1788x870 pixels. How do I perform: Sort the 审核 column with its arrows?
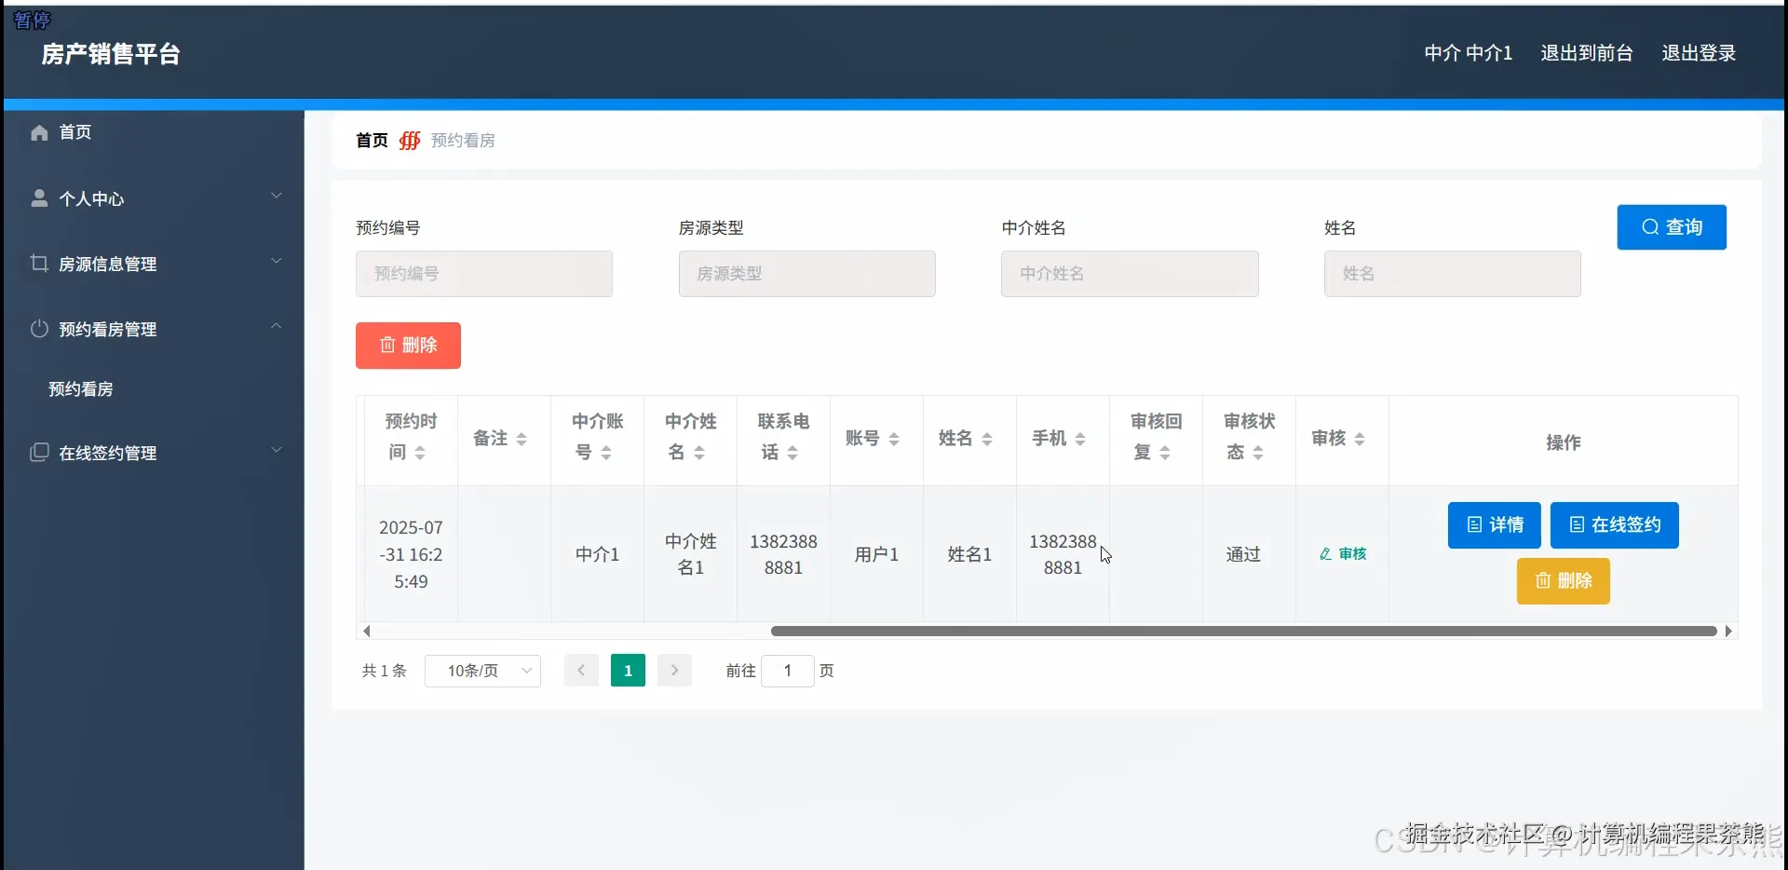[1360, 439]
